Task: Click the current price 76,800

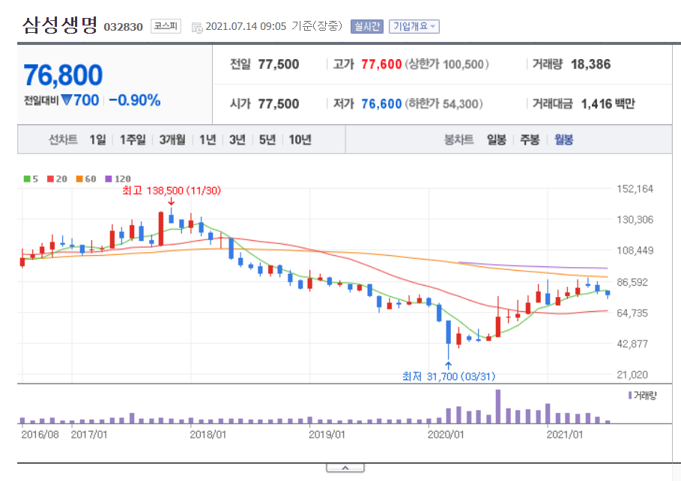Action: coord(63,75)
